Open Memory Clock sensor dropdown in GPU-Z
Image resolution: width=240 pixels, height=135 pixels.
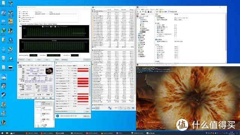point(69,71)
